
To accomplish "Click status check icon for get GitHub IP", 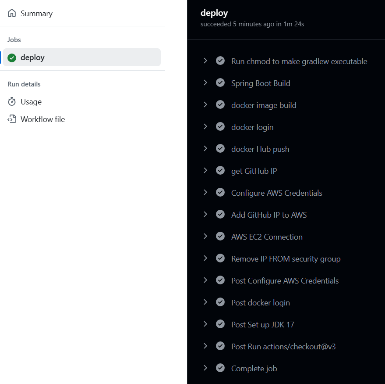I will pyautogui.click(x=220, y=170).
